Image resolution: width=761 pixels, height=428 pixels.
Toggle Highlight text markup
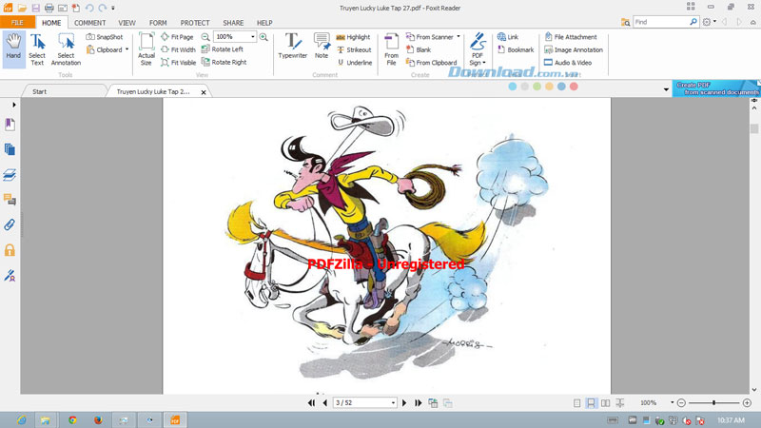[x=353, y=37]
